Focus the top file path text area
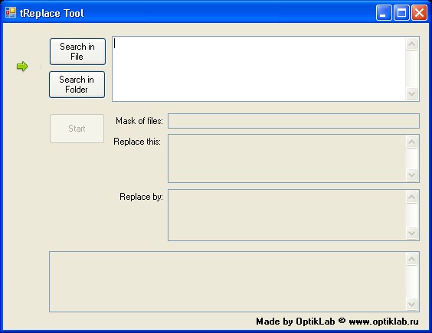Viewport: 432px width, 333px height. click(x=259, y=69)
